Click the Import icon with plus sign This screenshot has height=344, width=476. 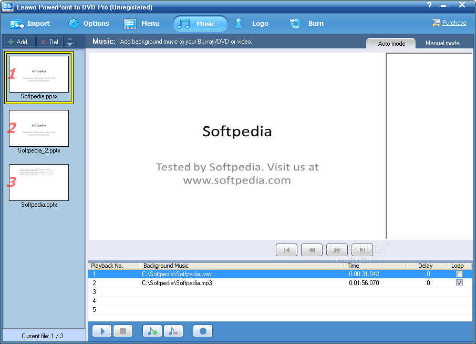pos(17,24)
